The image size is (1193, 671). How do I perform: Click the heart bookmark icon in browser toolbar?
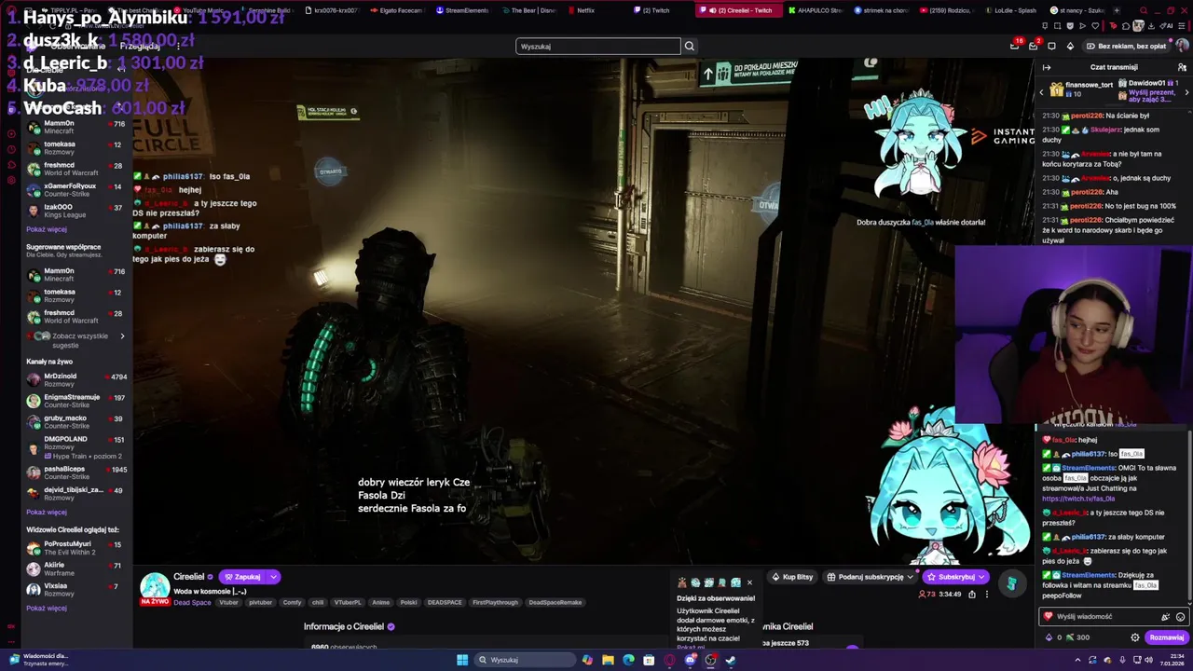click(1095, 26)
